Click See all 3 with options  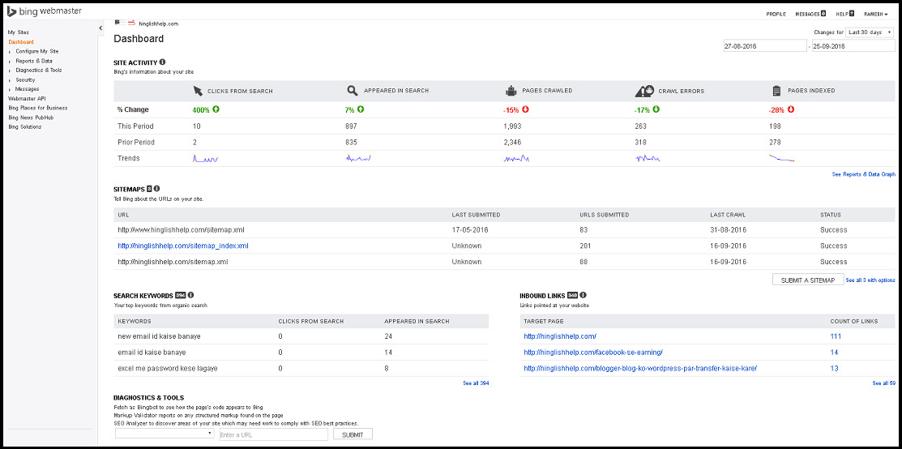click(870, 280)
